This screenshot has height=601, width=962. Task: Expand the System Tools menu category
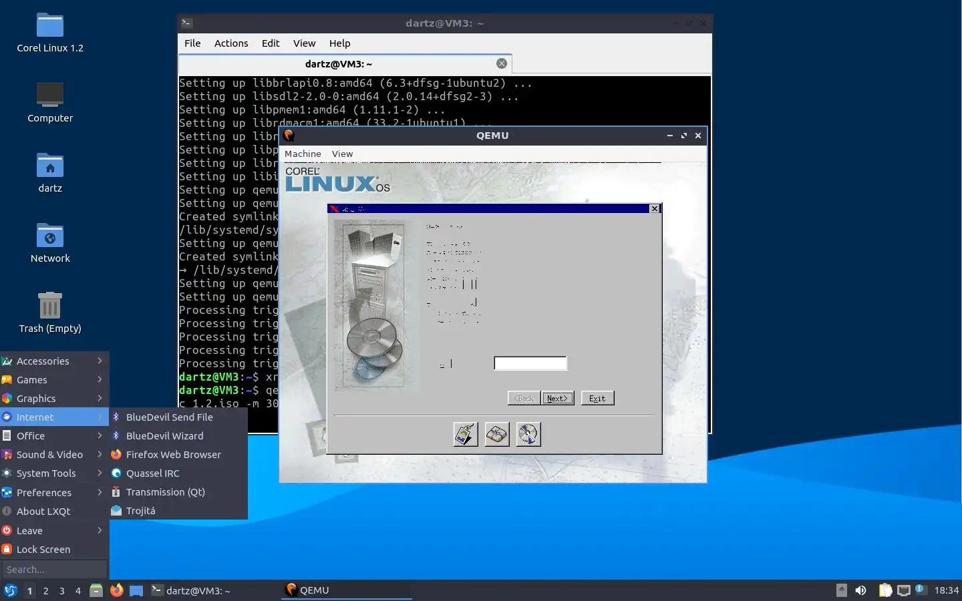coord(54,473)
